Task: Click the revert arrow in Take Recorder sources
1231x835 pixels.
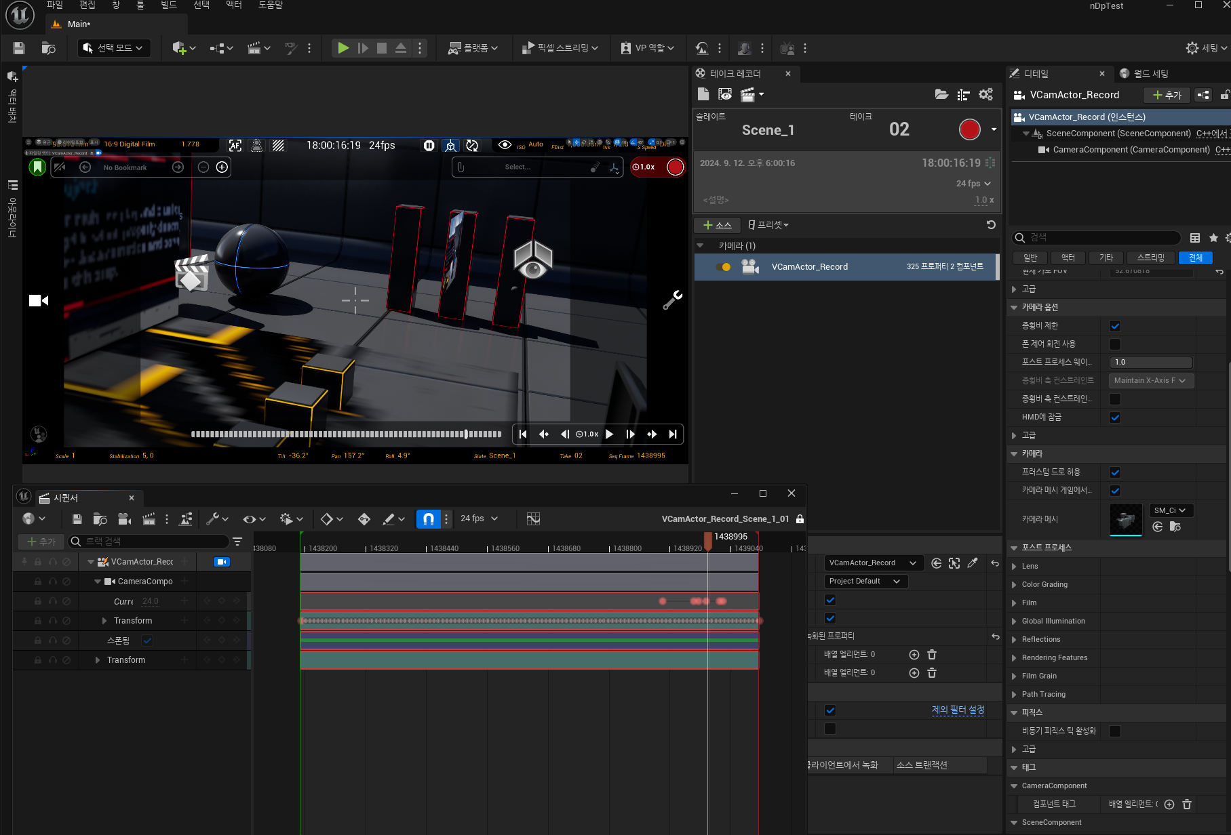Action: (x=991, y=225)
